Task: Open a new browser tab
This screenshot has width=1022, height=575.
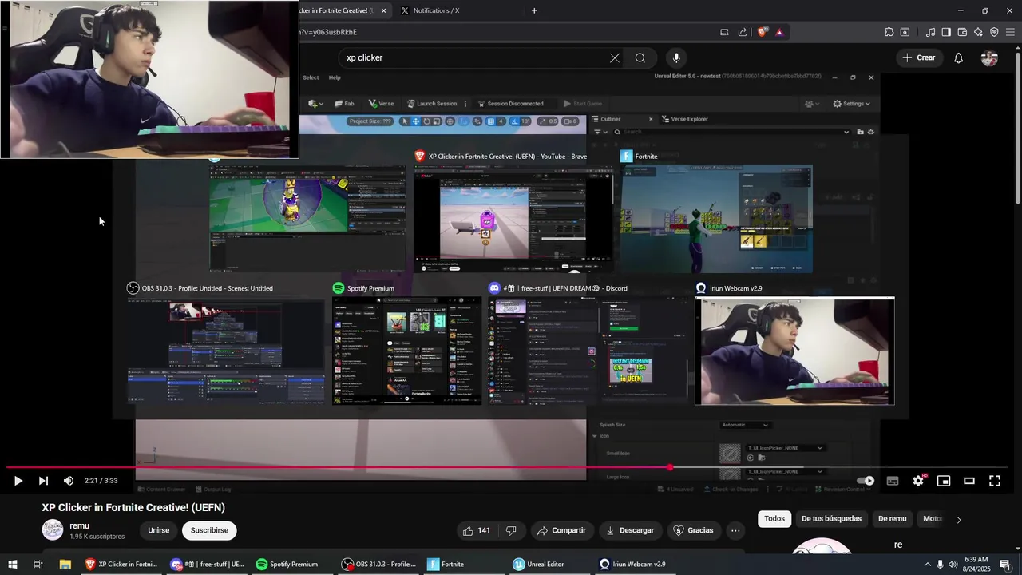Action: tap(534, 10)
